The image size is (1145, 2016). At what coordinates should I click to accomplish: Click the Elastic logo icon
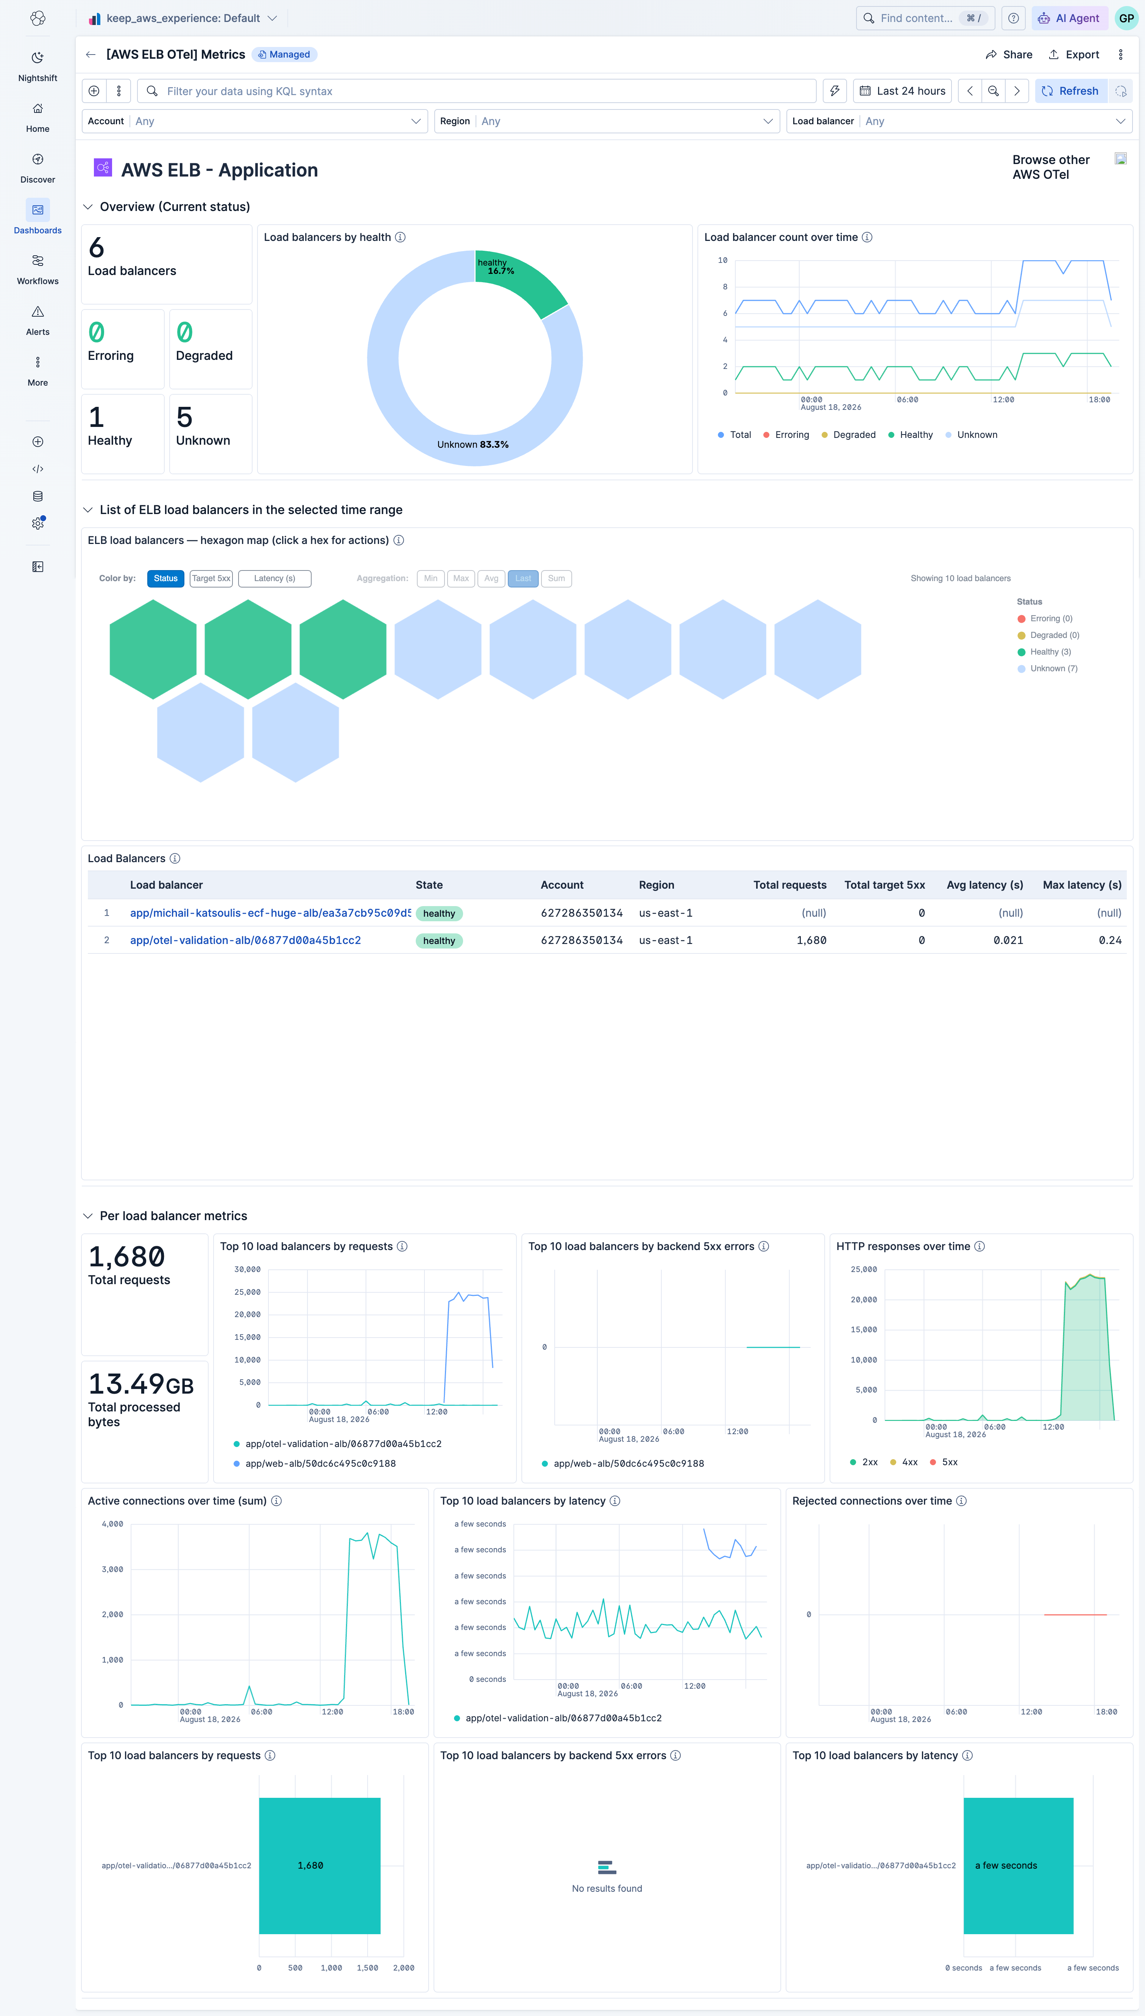(37, 18)
